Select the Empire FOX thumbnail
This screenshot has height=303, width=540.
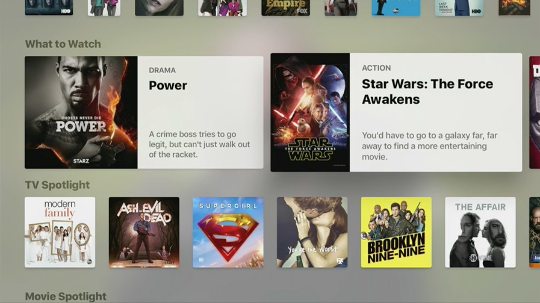point(286,7)
